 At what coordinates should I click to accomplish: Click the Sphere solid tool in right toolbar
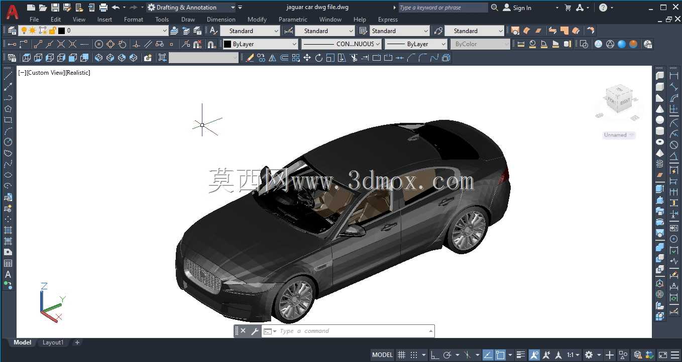660,120
